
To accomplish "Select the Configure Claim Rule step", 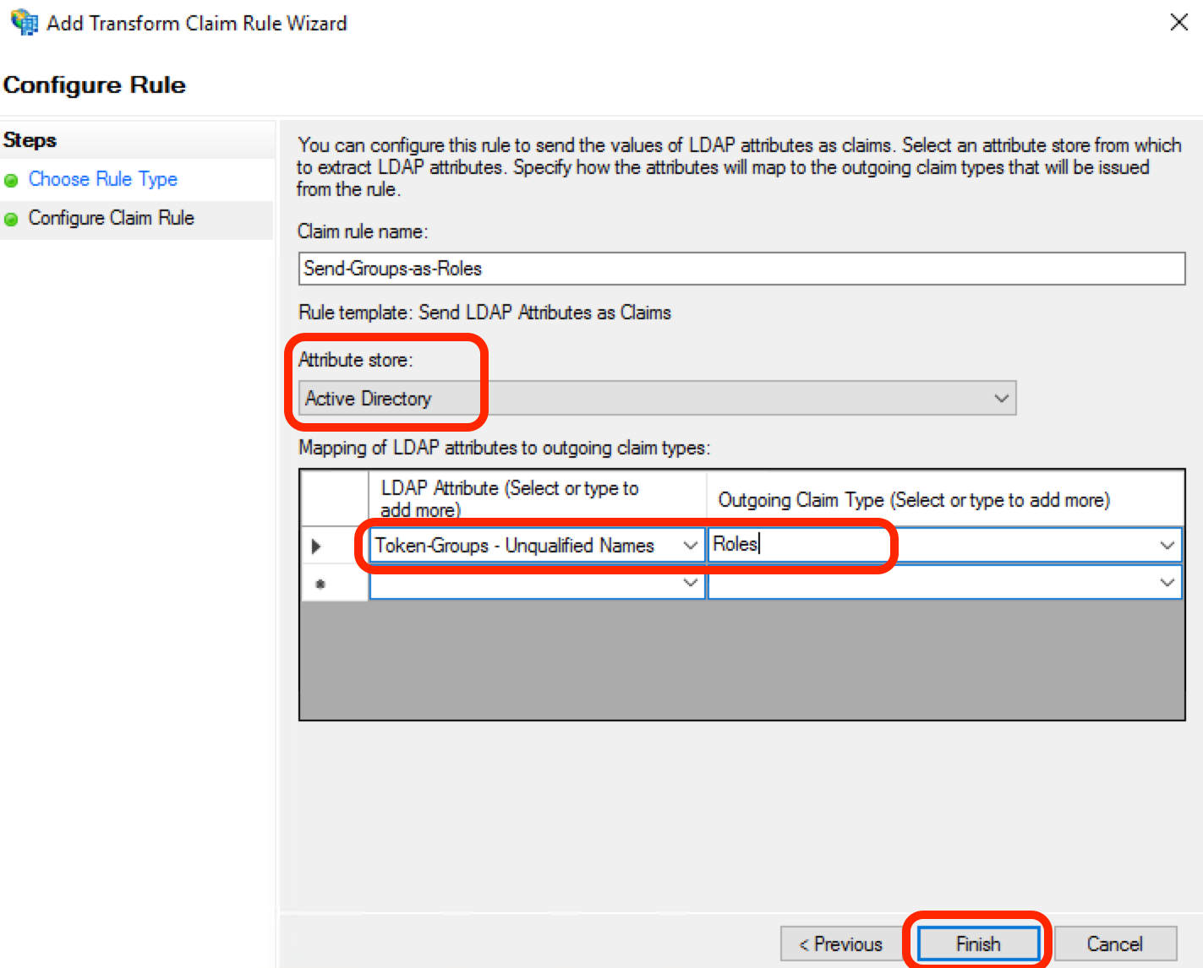I will click(111, 218).
